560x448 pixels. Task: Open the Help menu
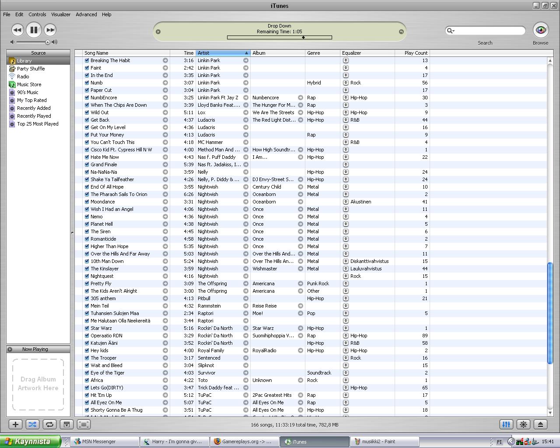coord(107,14)
